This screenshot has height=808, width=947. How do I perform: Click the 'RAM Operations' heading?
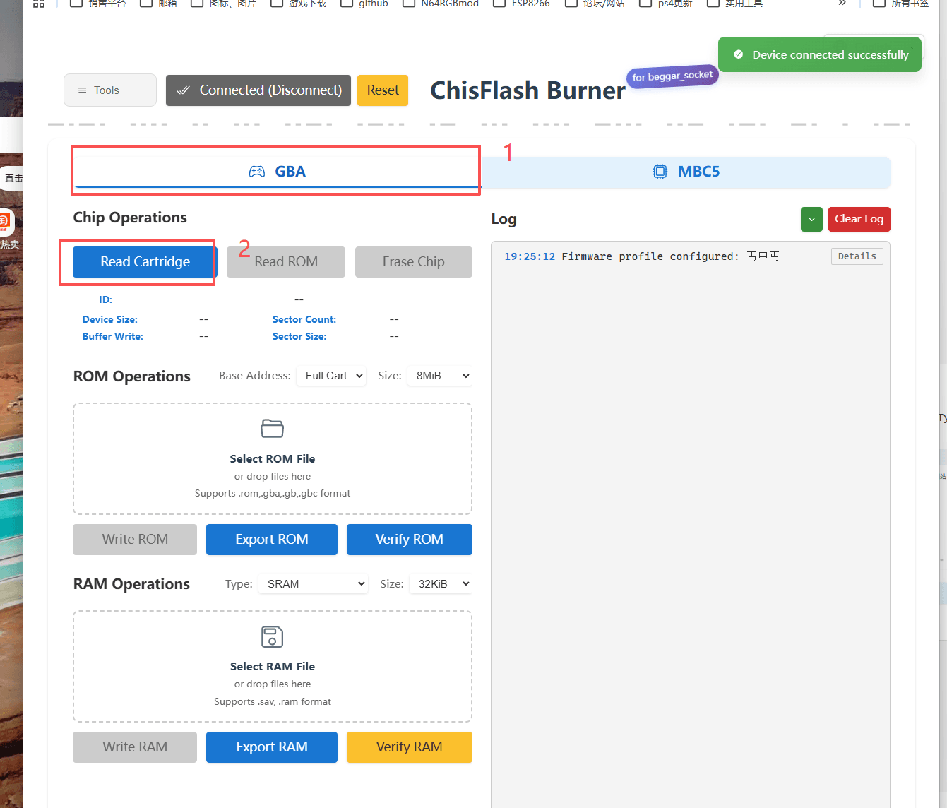click(x=131, y=584)
